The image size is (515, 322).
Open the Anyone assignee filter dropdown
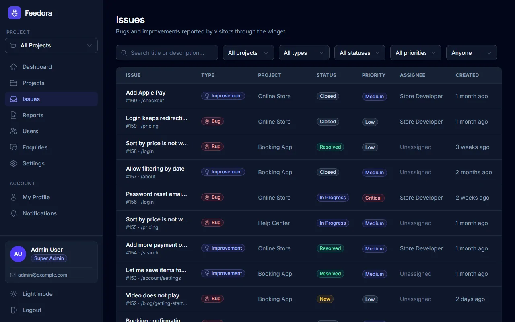(x=472, y=53)
